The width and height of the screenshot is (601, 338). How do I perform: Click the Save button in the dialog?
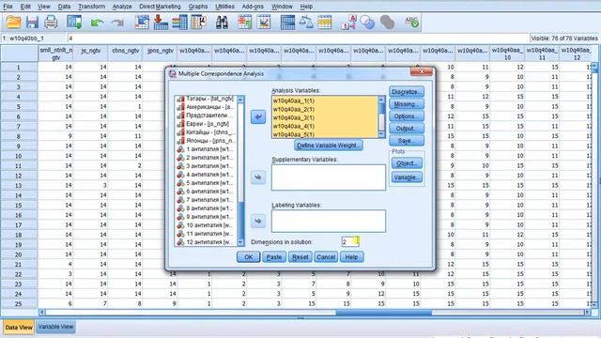pos(407,141)
